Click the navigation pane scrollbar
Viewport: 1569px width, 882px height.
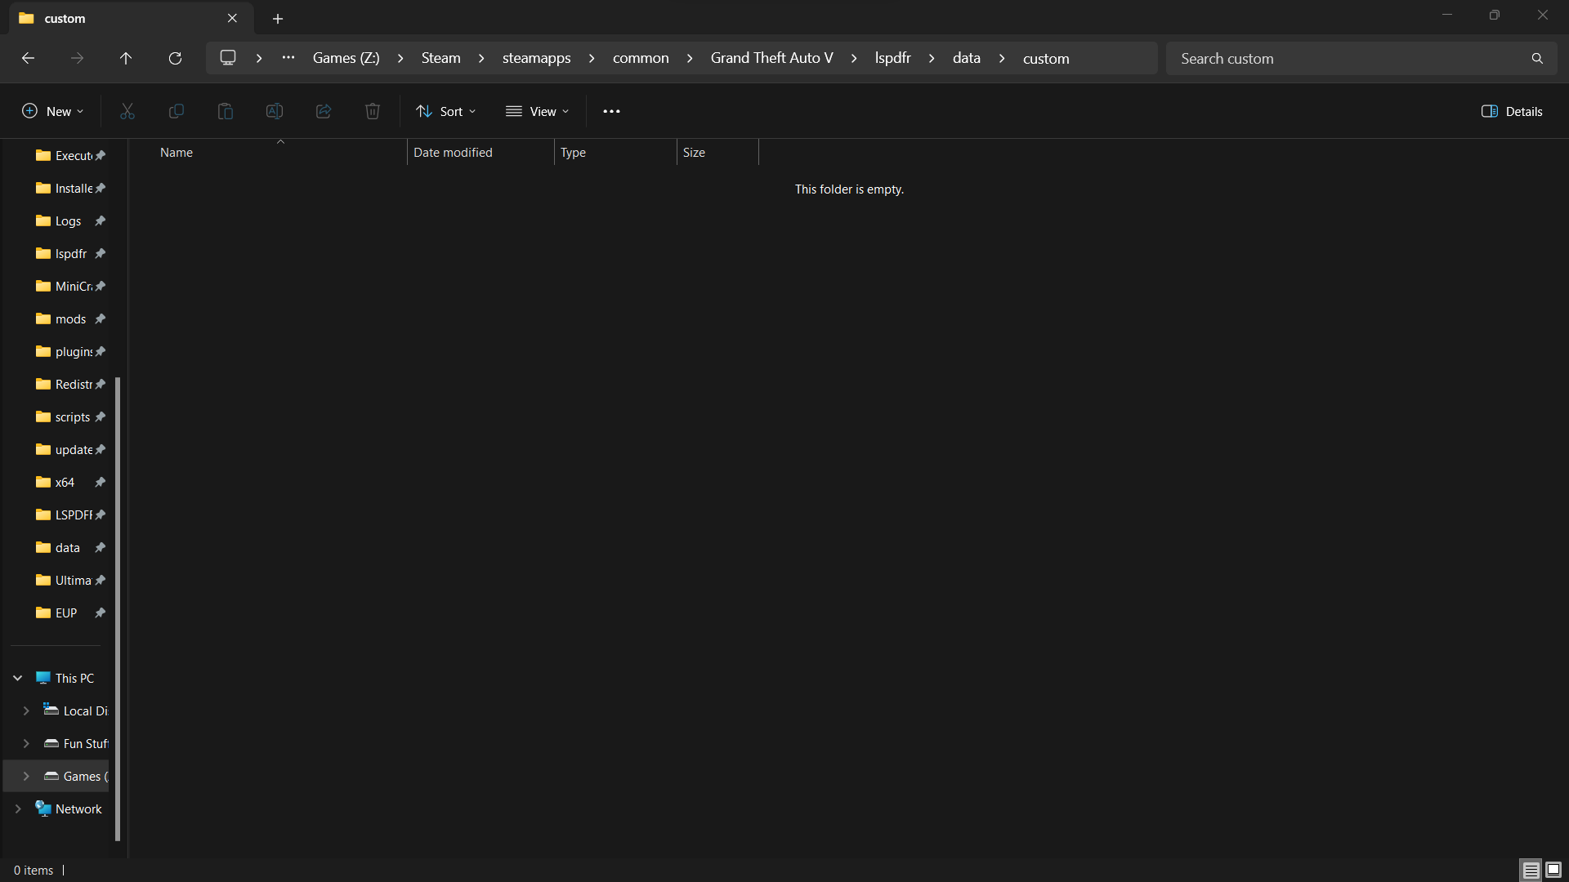click(x=118, y=608)
